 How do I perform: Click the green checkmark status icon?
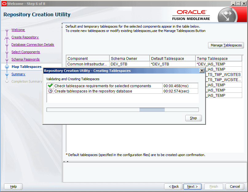pyautogui.click(x=50, y=86)
